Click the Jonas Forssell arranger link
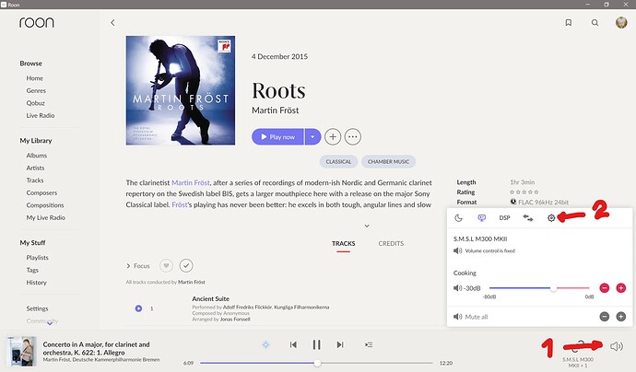Screen dimensions: 636x372 235,320
